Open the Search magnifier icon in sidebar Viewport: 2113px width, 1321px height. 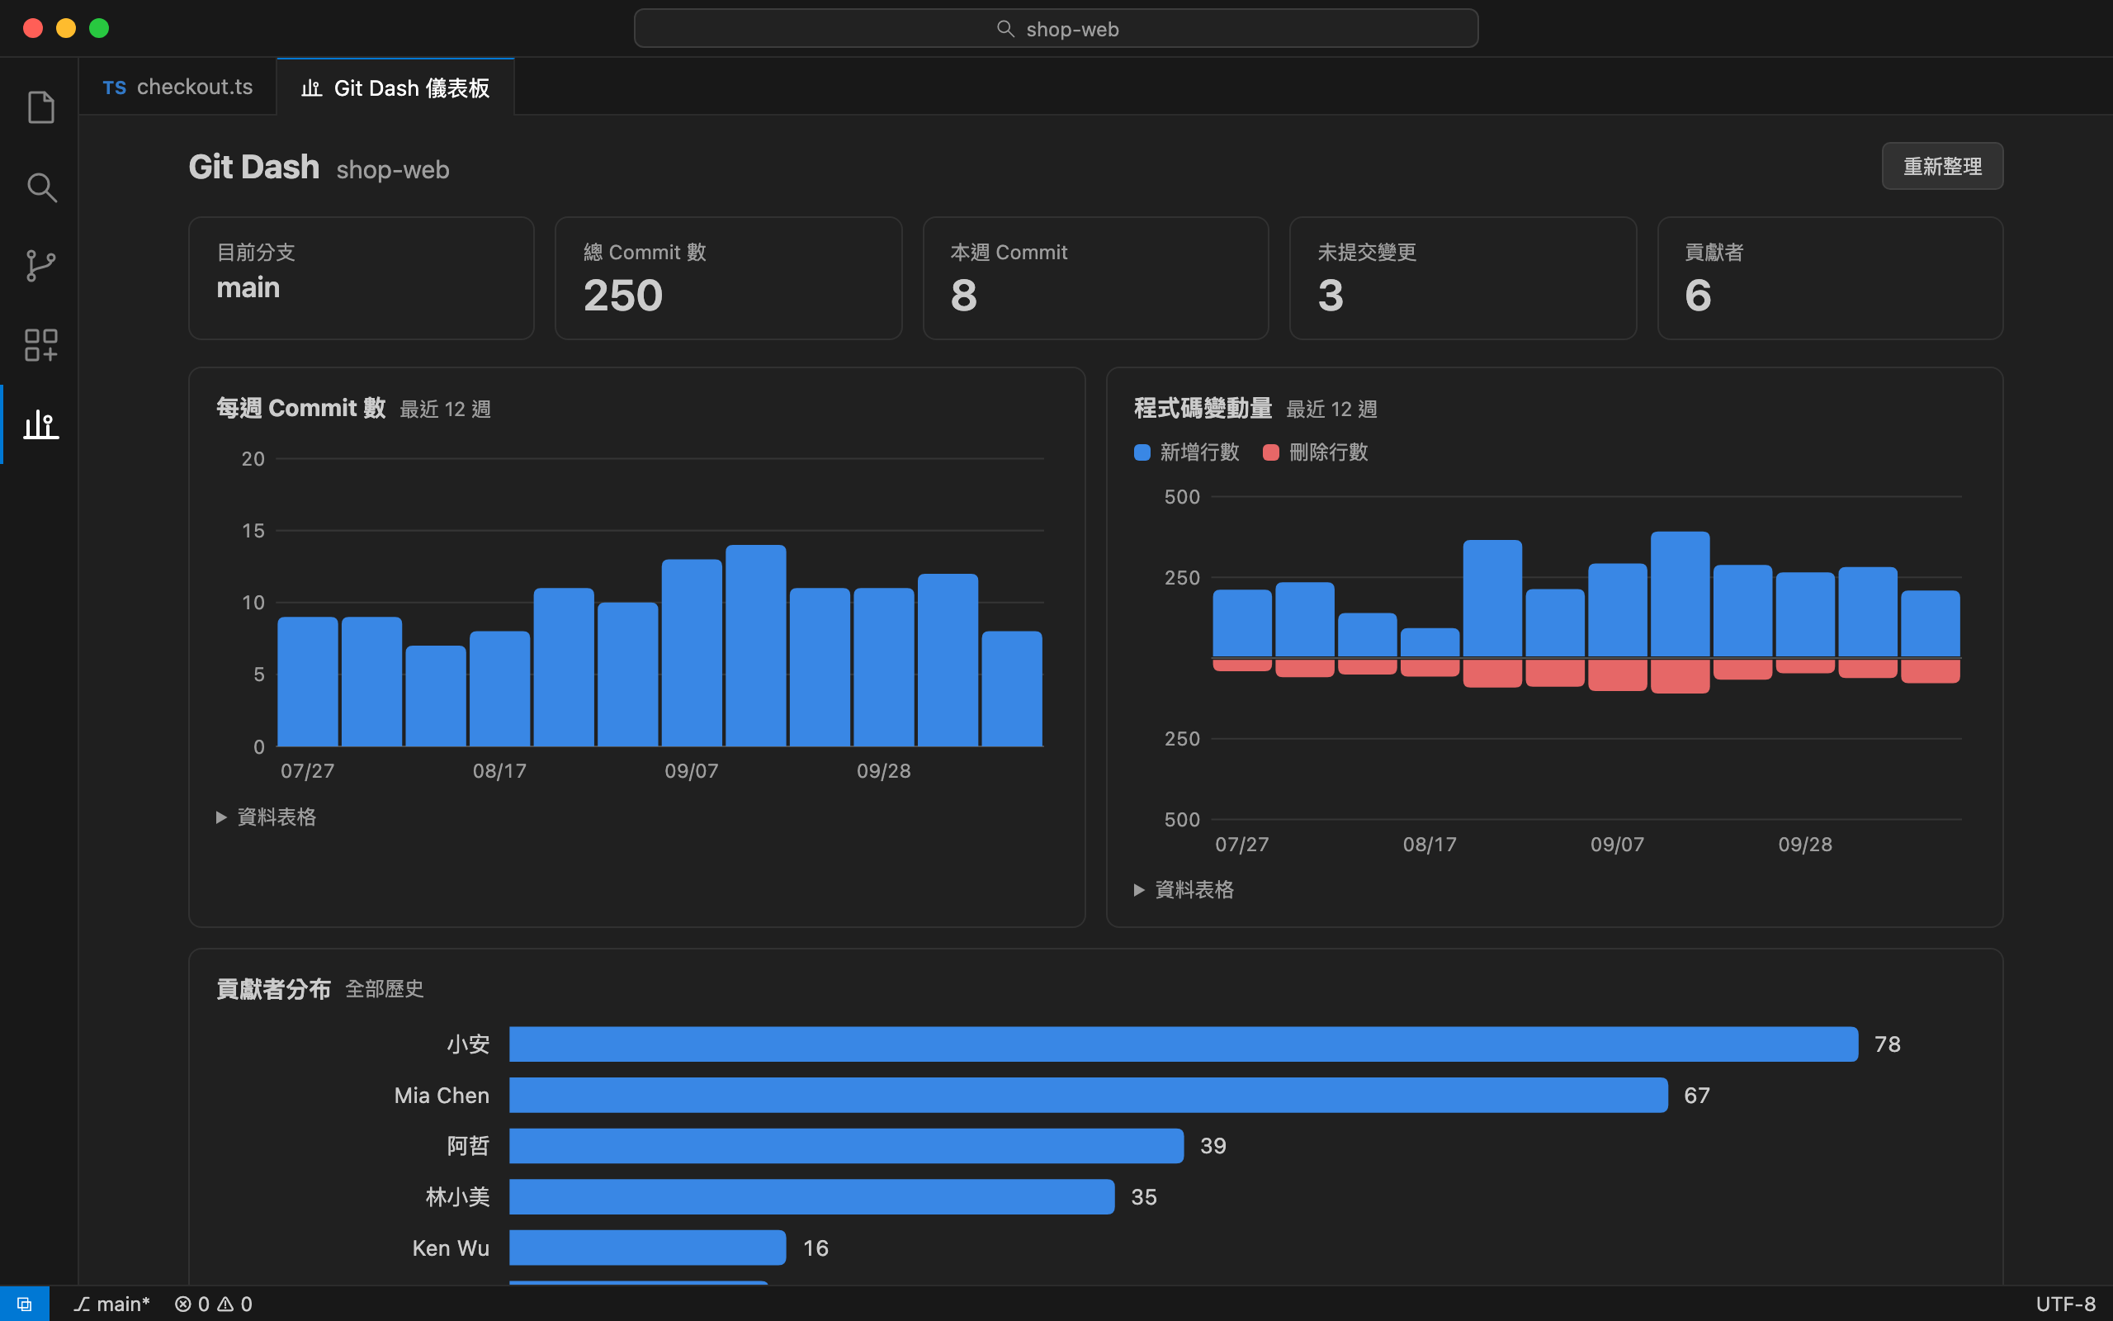tap(40, 187)
